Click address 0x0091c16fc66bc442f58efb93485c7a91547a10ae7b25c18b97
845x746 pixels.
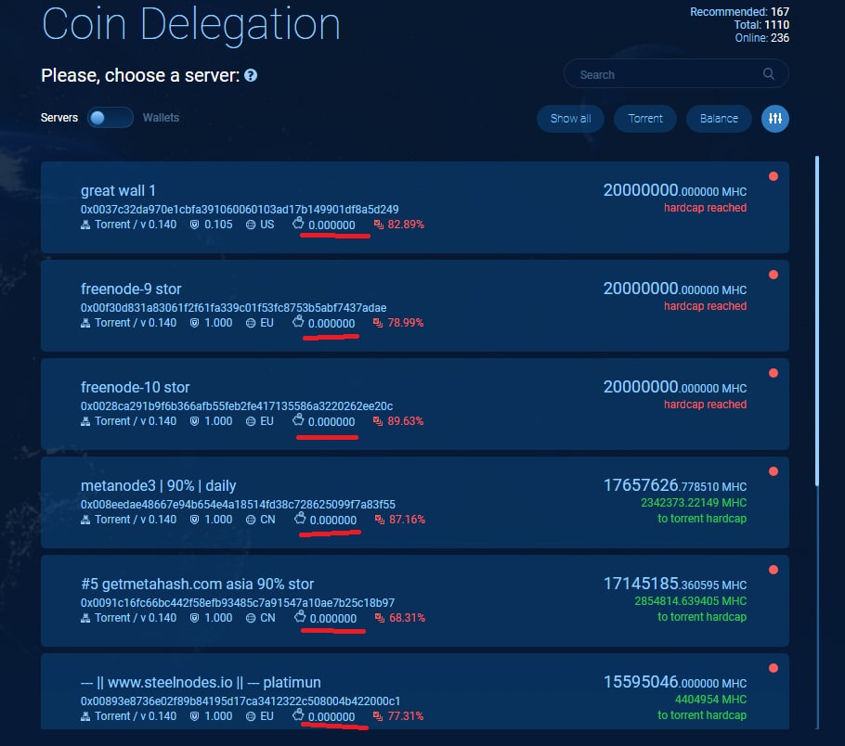[238, 603]
